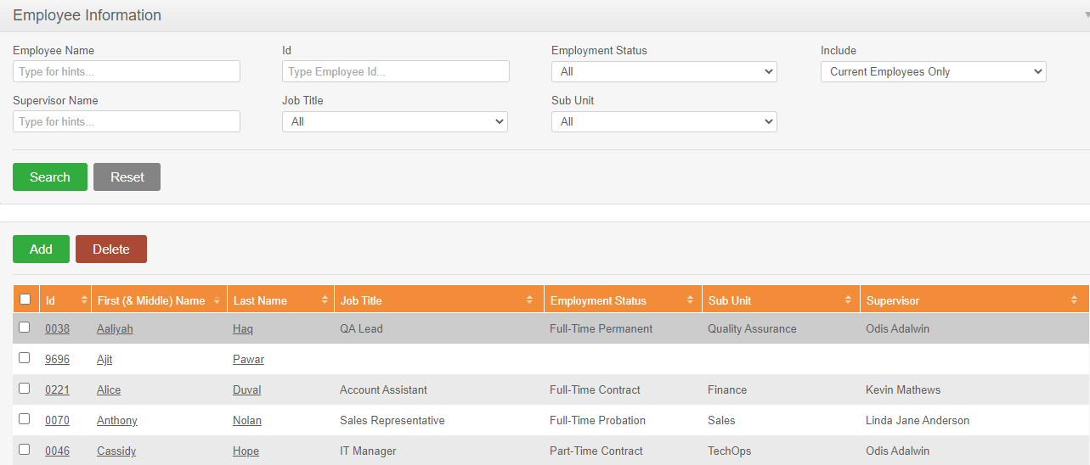1090x465 pixels.
Task: Open Ajit first name link
Action: point(104,360)
